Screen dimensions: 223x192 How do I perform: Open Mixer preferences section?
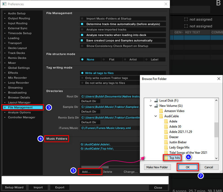tap(12, 63)
